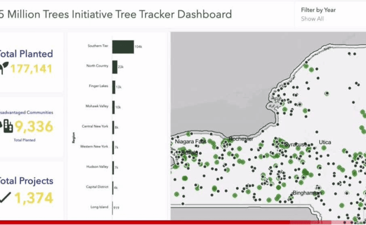Select the Southern Tier bar
Image resolution: width=366 pixels, height=225 pixels.
point(123,46)
